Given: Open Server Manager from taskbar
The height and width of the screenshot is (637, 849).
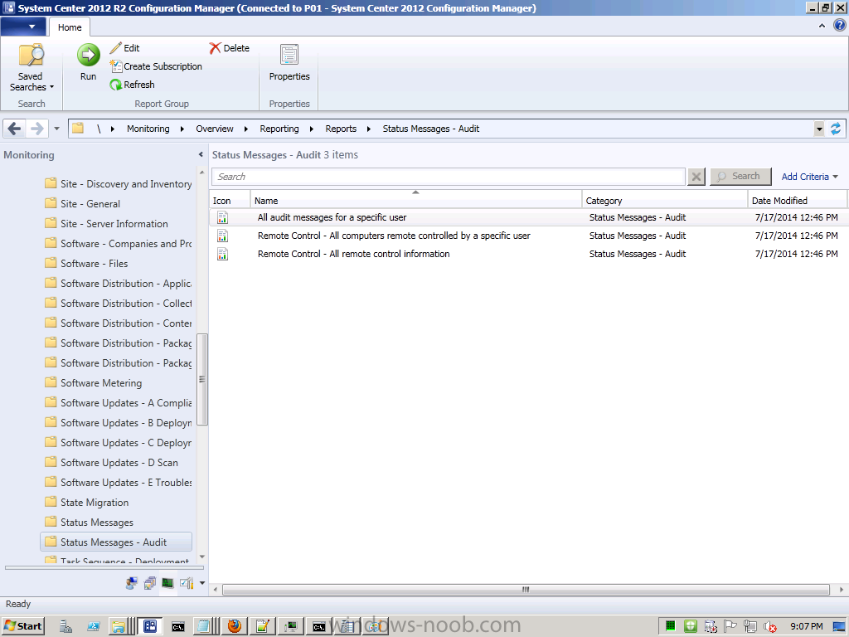Looking at the screenshot, I should 66,626.
